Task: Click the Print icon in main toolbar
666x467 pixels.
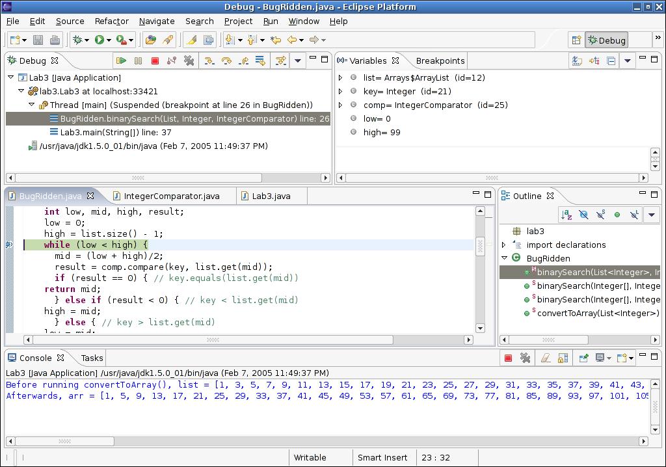Action: (55, 40)
